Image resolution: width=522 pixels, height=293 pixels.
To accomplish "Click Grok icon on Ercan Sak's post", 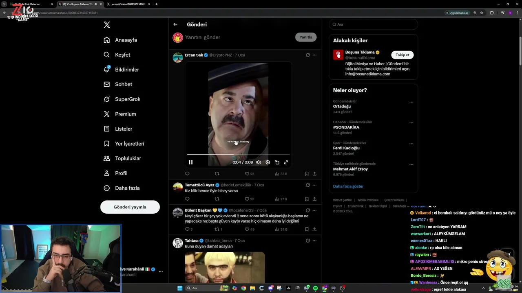I will (x=307, y=55).
